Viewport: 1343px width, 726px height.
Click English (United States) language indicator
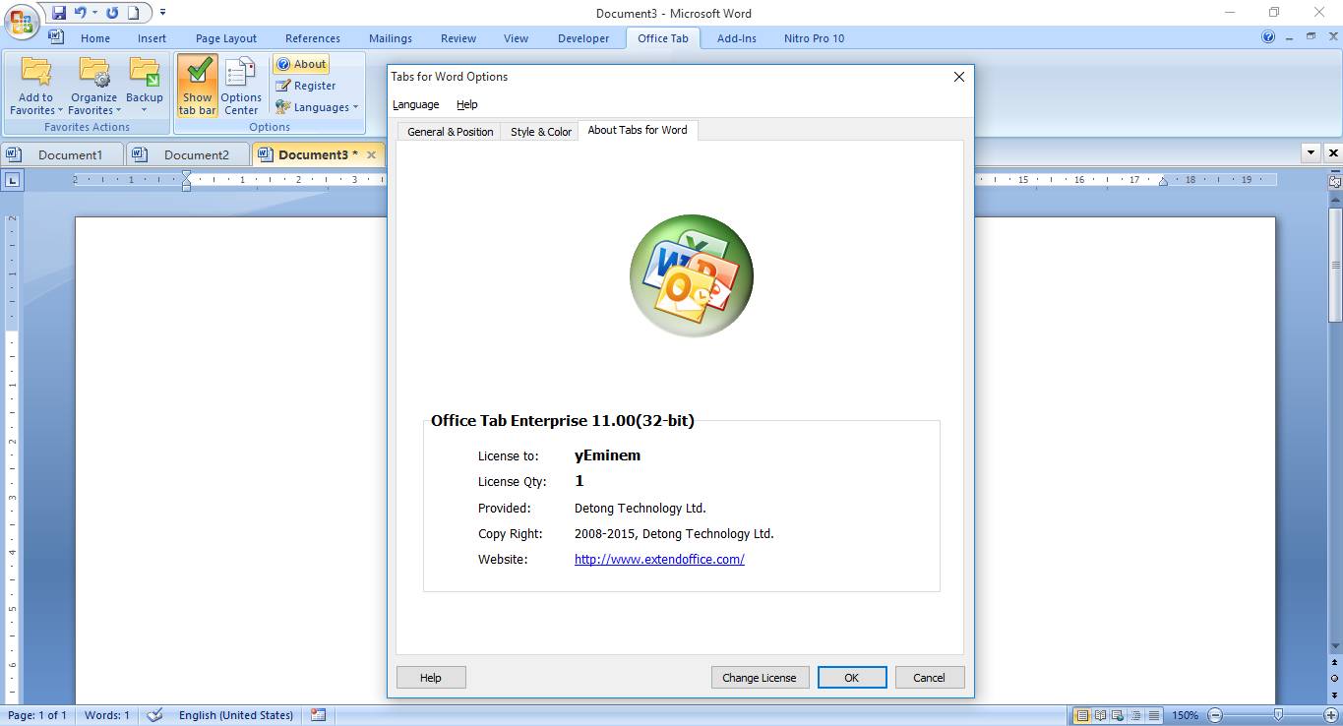236,715
